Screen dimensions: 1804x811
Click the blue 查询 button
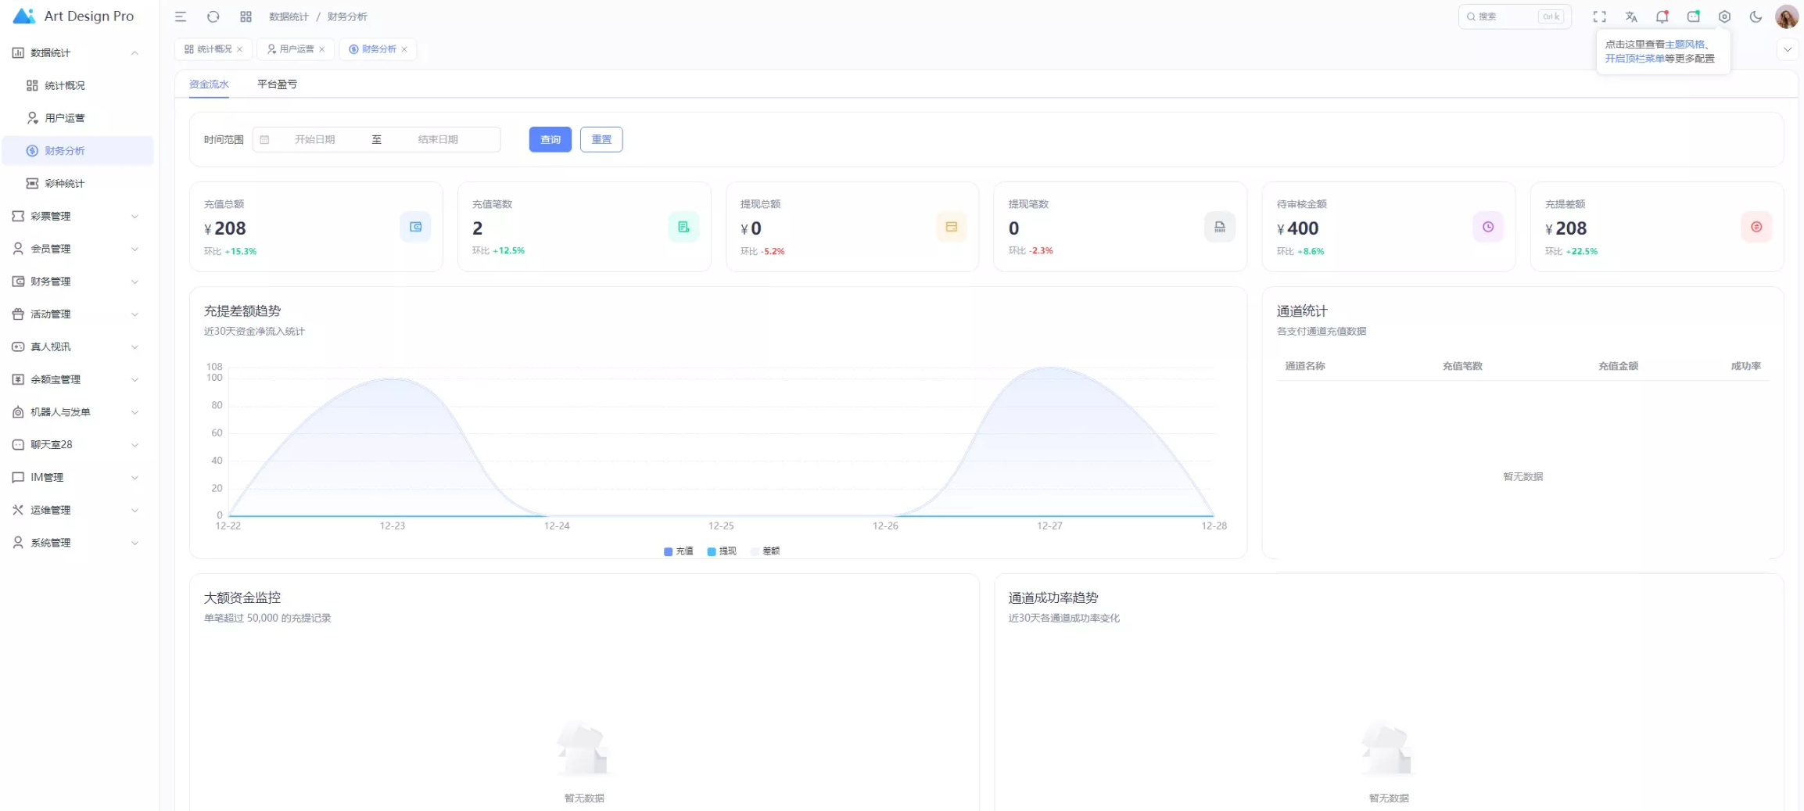point(550,139)
